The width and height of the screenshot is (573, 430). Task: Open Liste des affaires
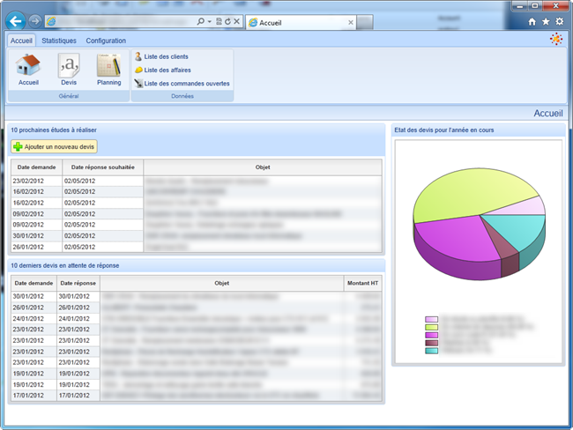(x=167, y=70)
